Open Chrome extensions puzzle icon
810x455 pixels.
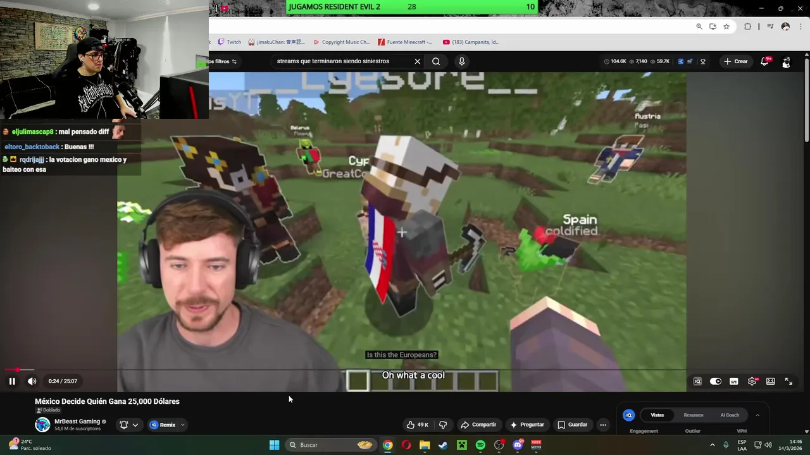(x=748, y=27)
